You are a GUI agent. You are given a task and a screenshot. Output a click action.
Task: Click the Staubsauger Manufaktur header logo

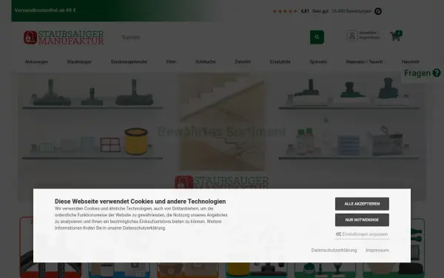tap(64, 38)
